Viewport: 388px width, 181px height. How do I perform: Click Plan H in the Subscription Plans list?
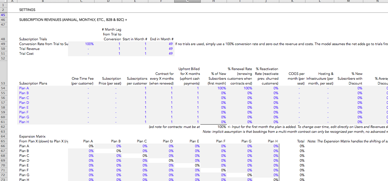click(x=24, y=122)
